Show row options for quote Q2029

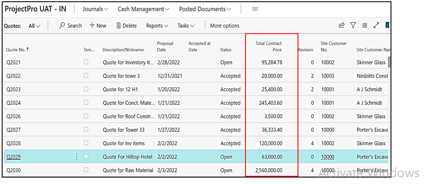click(x=77, y=157)
